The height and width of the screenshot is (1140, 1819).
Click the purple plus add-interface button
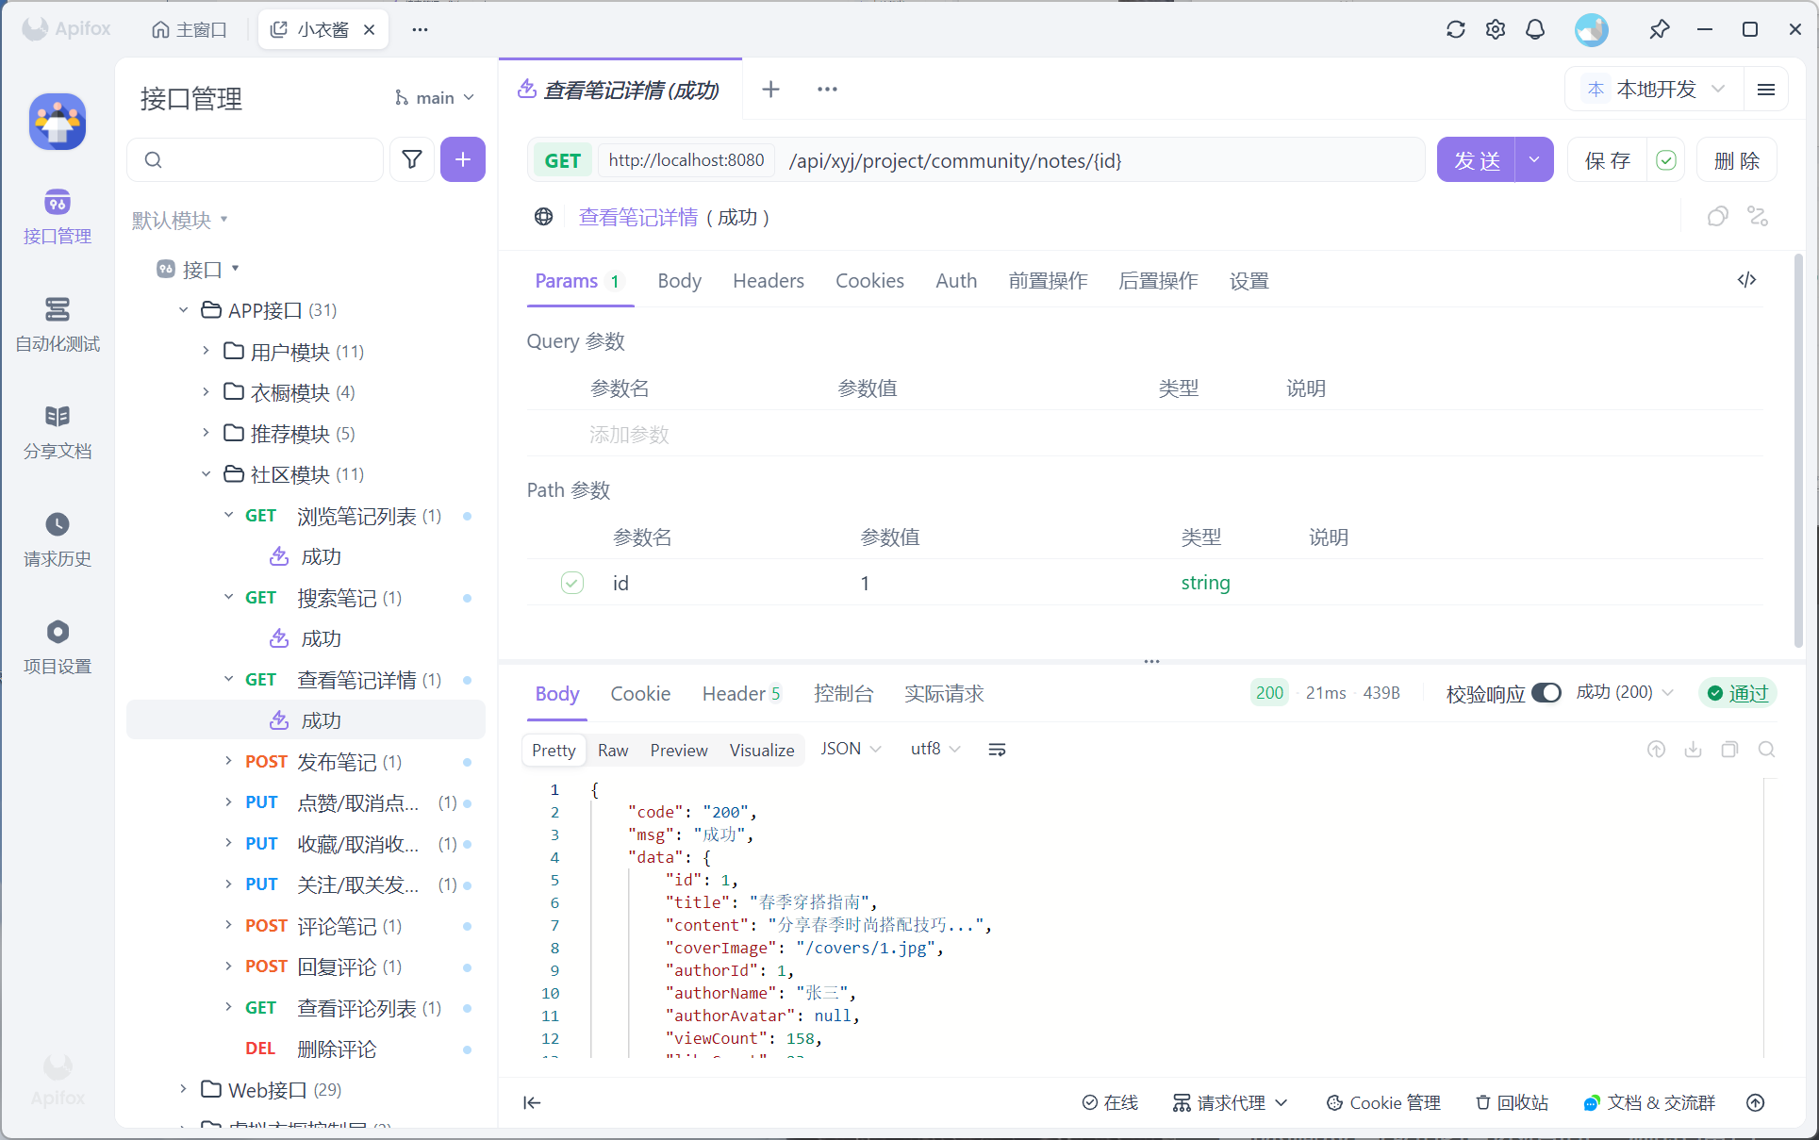coord(462,159)
